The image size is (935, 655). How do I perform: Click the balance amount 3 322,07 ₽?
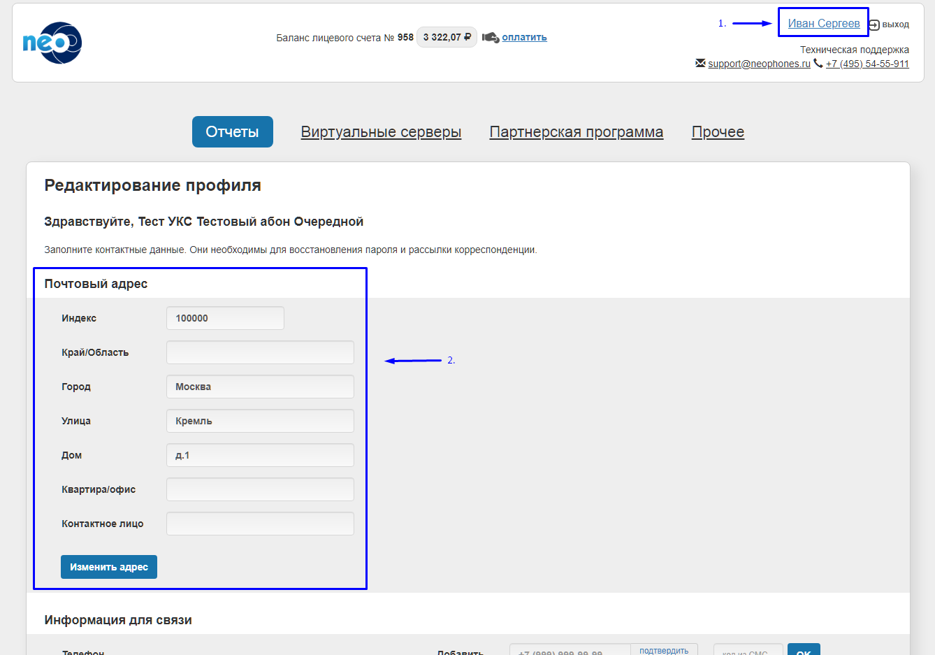pos(447,37)
